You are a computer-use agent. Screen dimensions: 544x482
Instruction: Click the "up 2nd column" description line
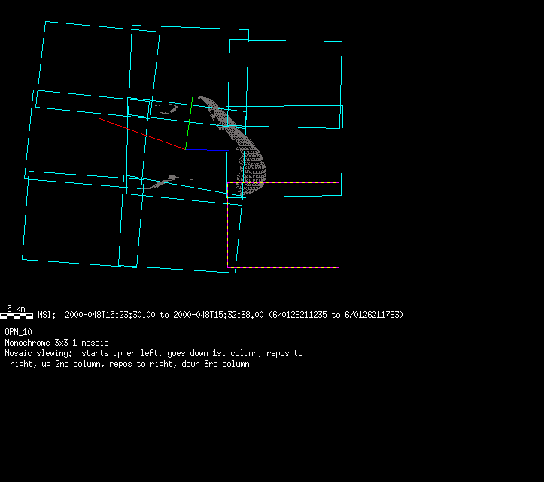point(129,364)
